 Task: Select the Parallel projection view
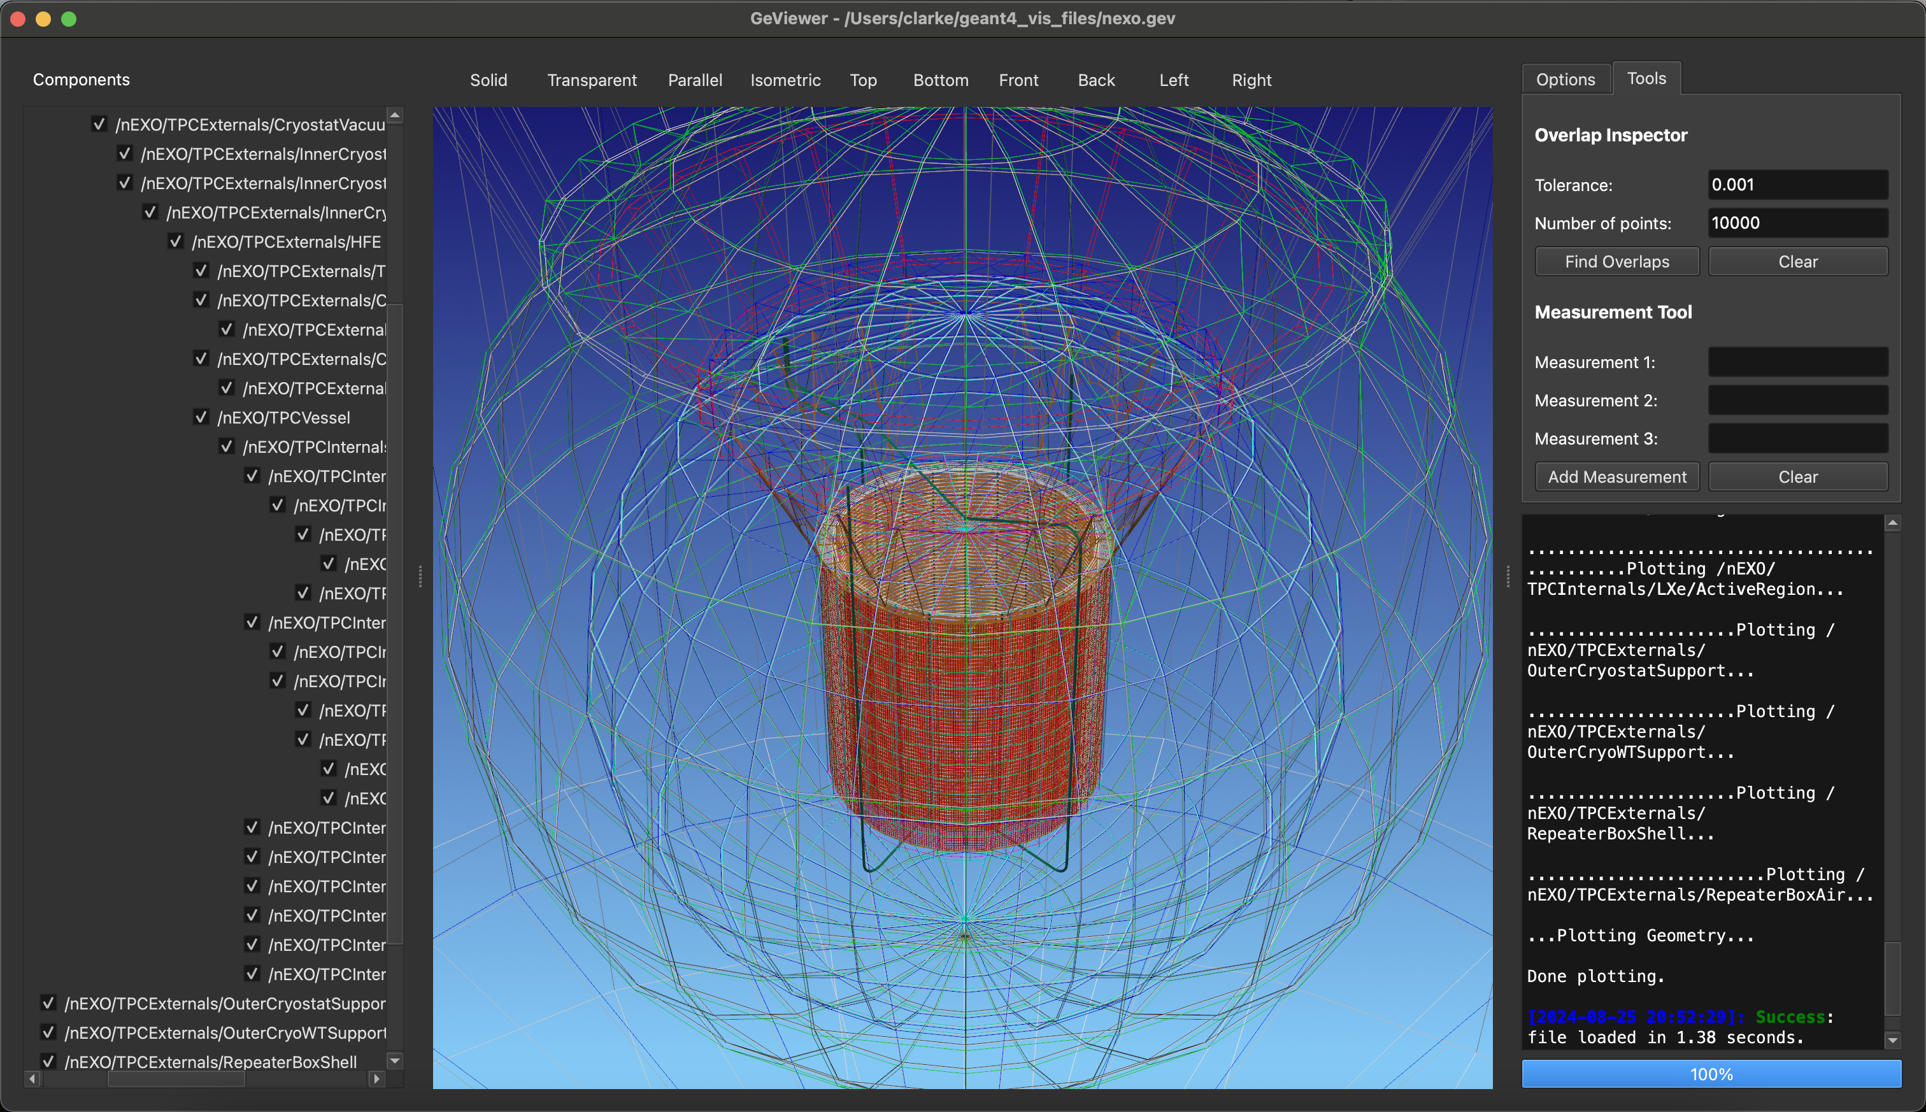(x=694, y=80)
